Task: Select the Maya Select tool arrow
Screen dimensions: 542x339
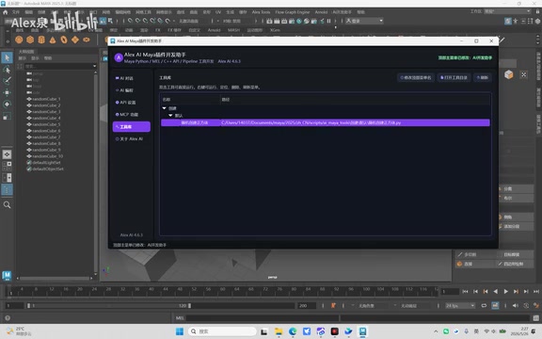Action: [7, 57]
